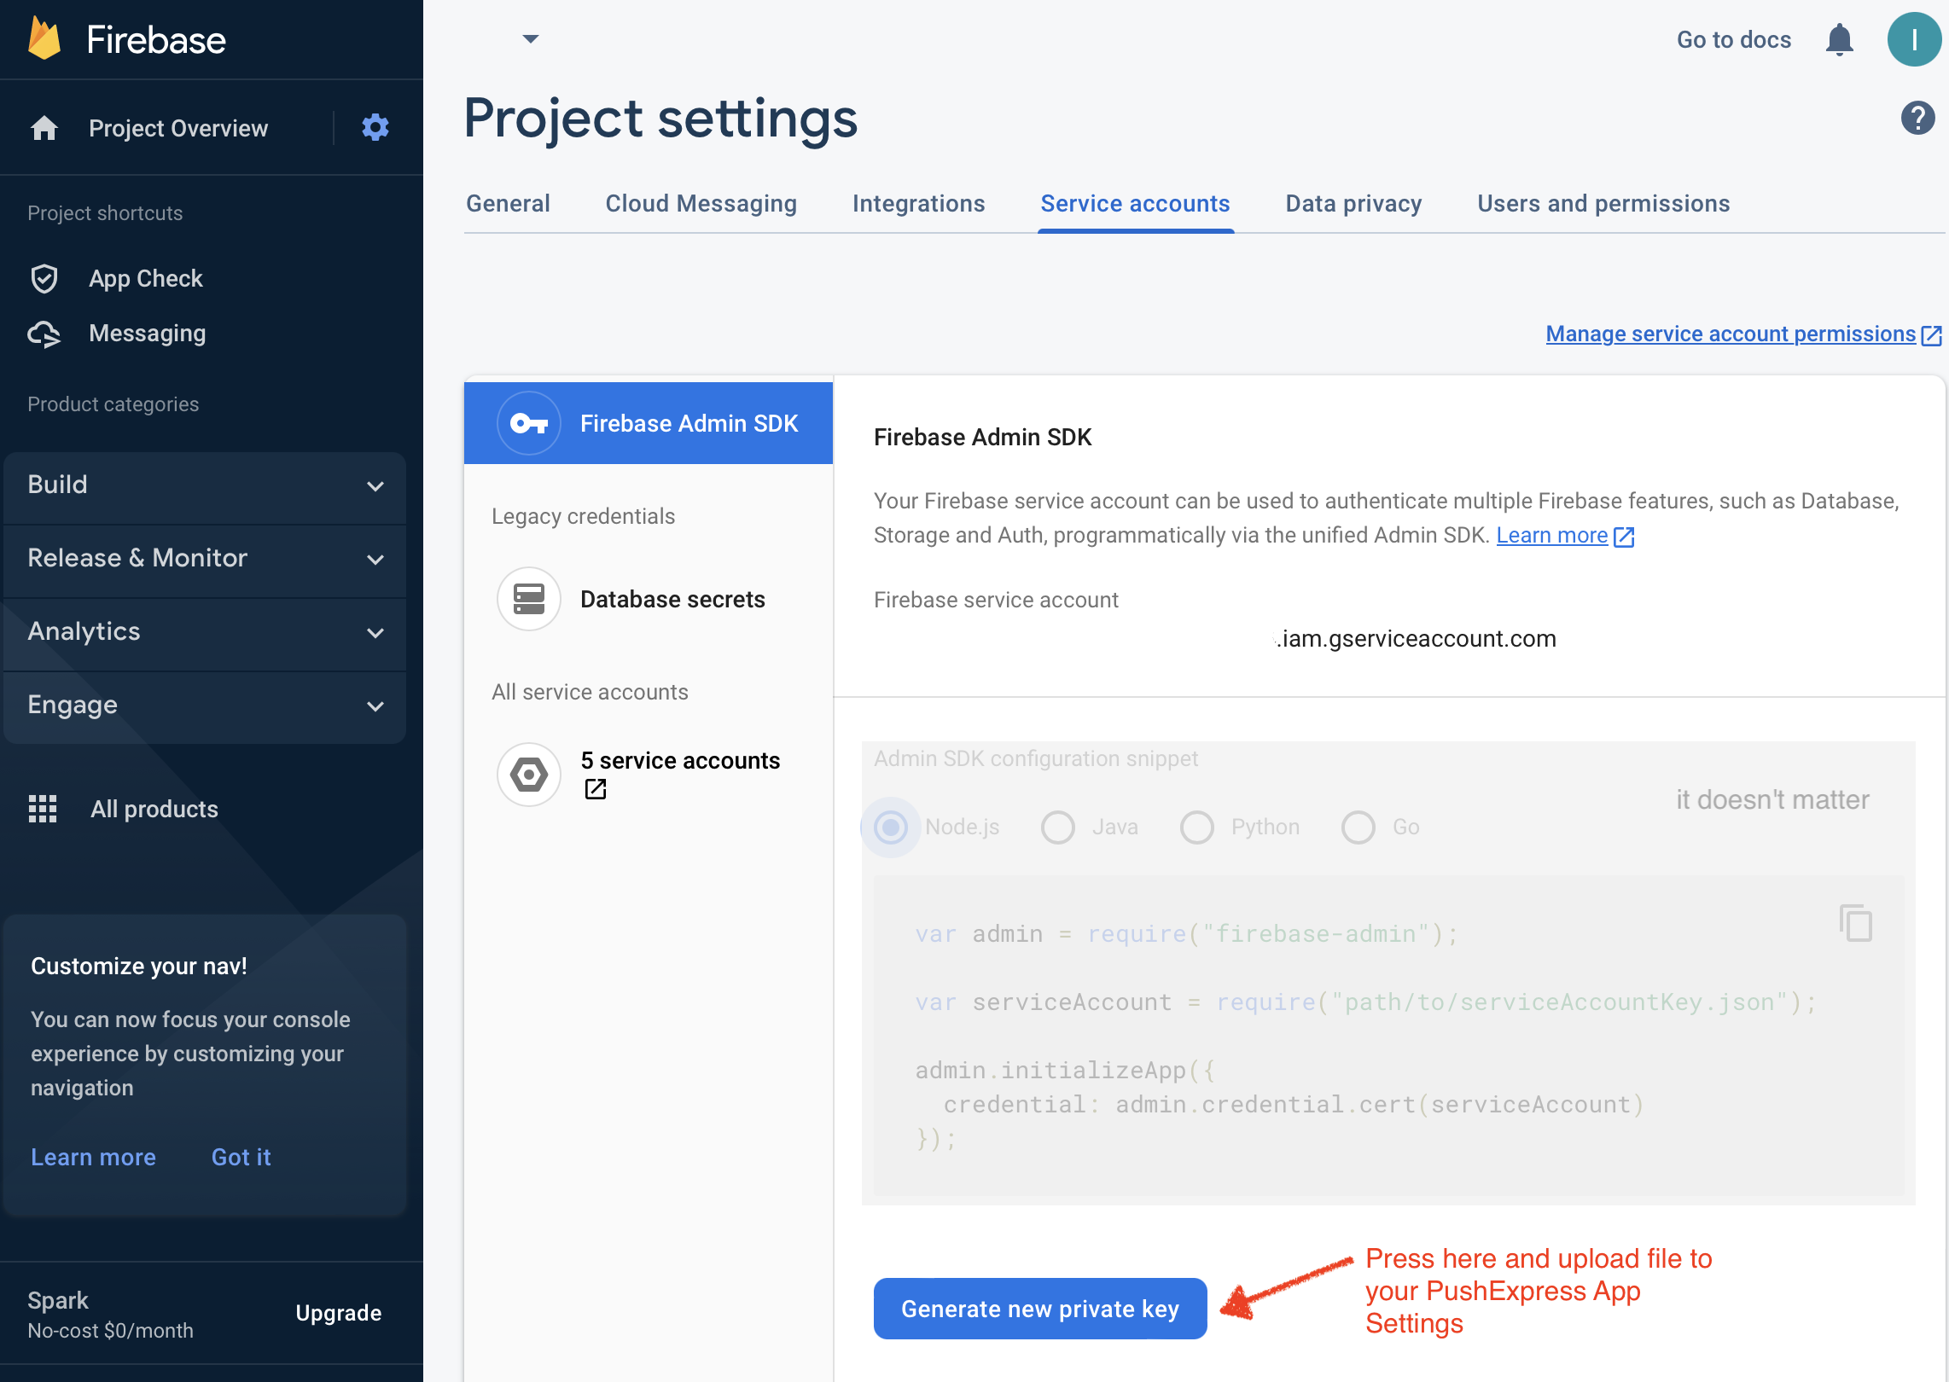Expand the Release & Monitor category
This screenshot has width=1949, height=1382.
pos(205,559)
